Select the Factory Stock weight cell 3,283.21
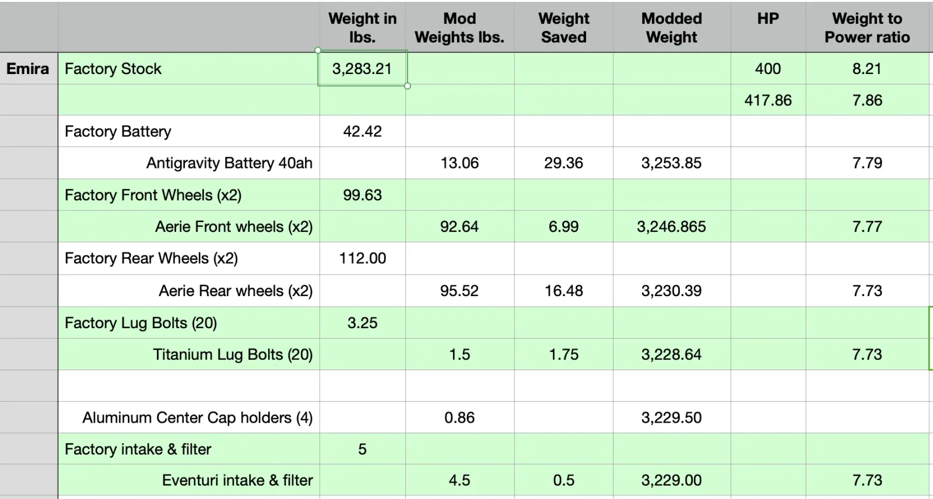 362,69
